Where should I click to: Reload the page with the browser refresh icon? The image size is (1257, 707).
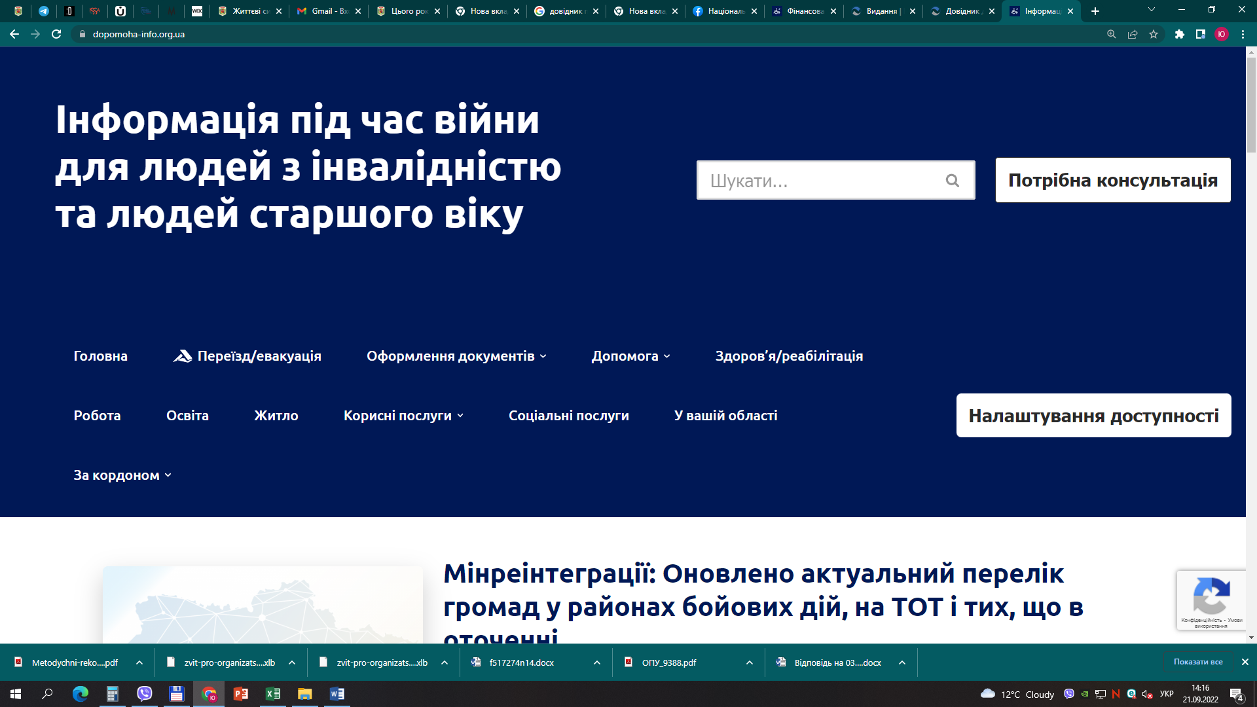(56, 34)
